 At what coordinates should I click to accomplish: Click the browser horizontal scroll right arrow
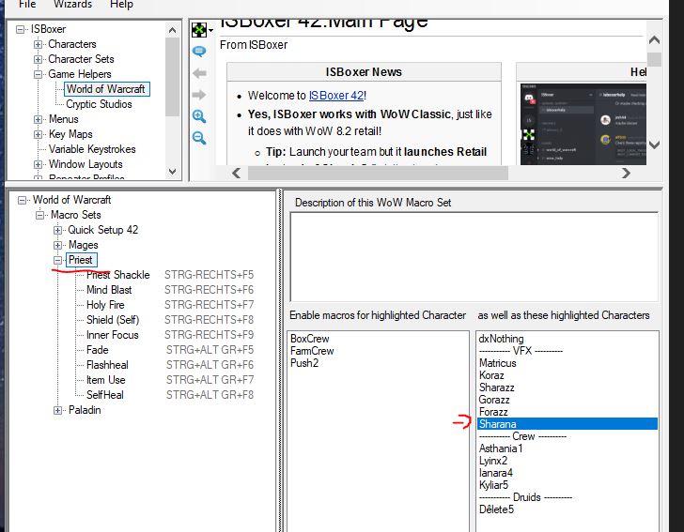coord(626,174)
